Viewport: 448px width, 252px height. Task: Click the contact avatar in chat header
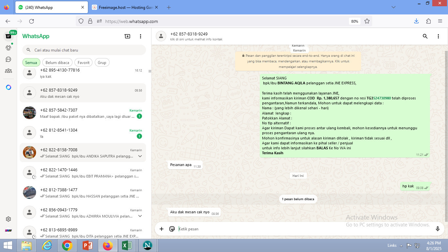point(161,36)
